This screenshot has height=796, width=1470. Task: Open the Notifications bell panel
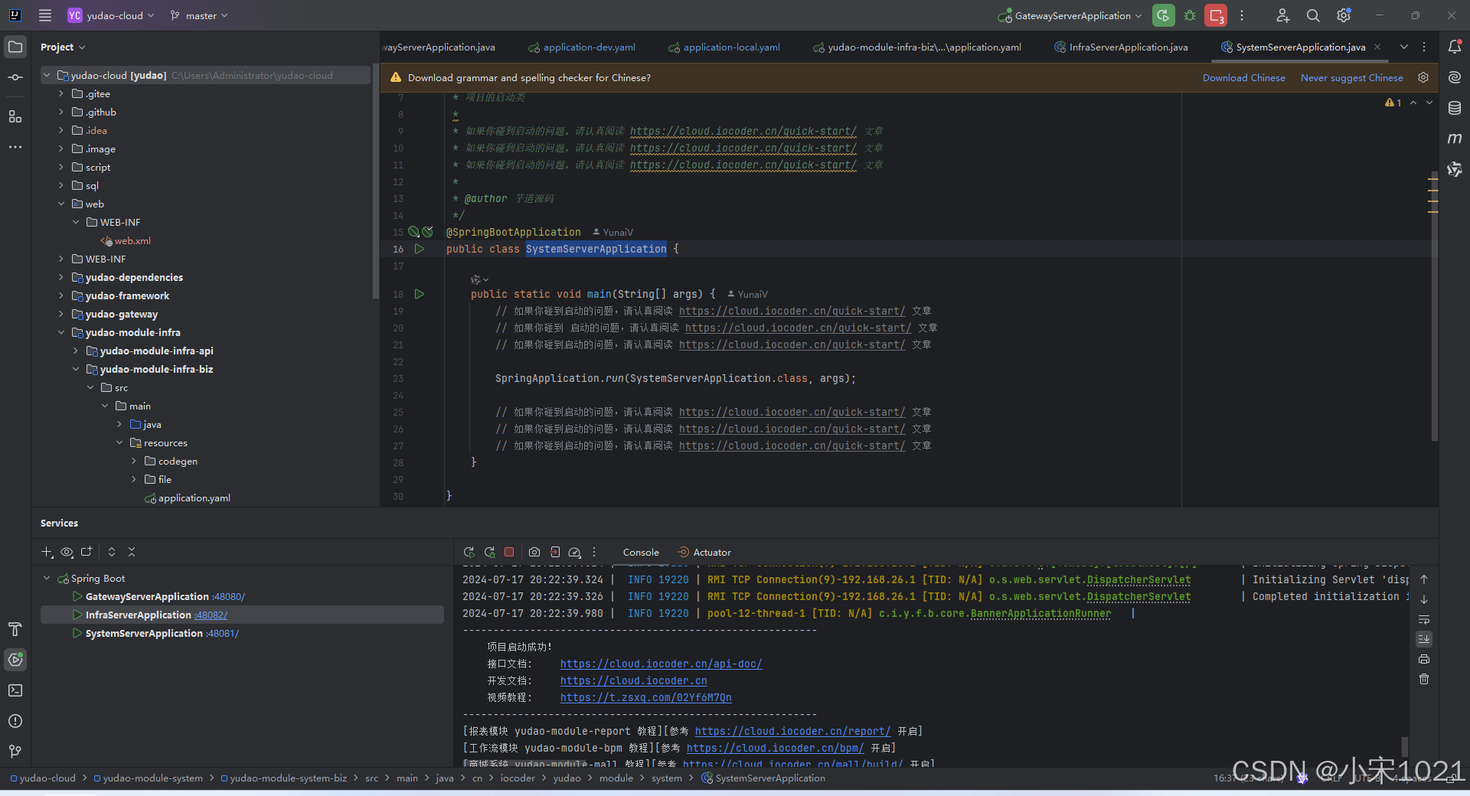1455,47
